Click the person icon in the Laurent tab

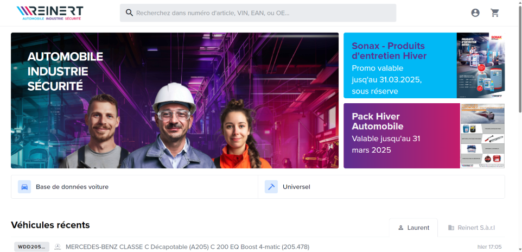pyautogui.click(x=401, y=228)
